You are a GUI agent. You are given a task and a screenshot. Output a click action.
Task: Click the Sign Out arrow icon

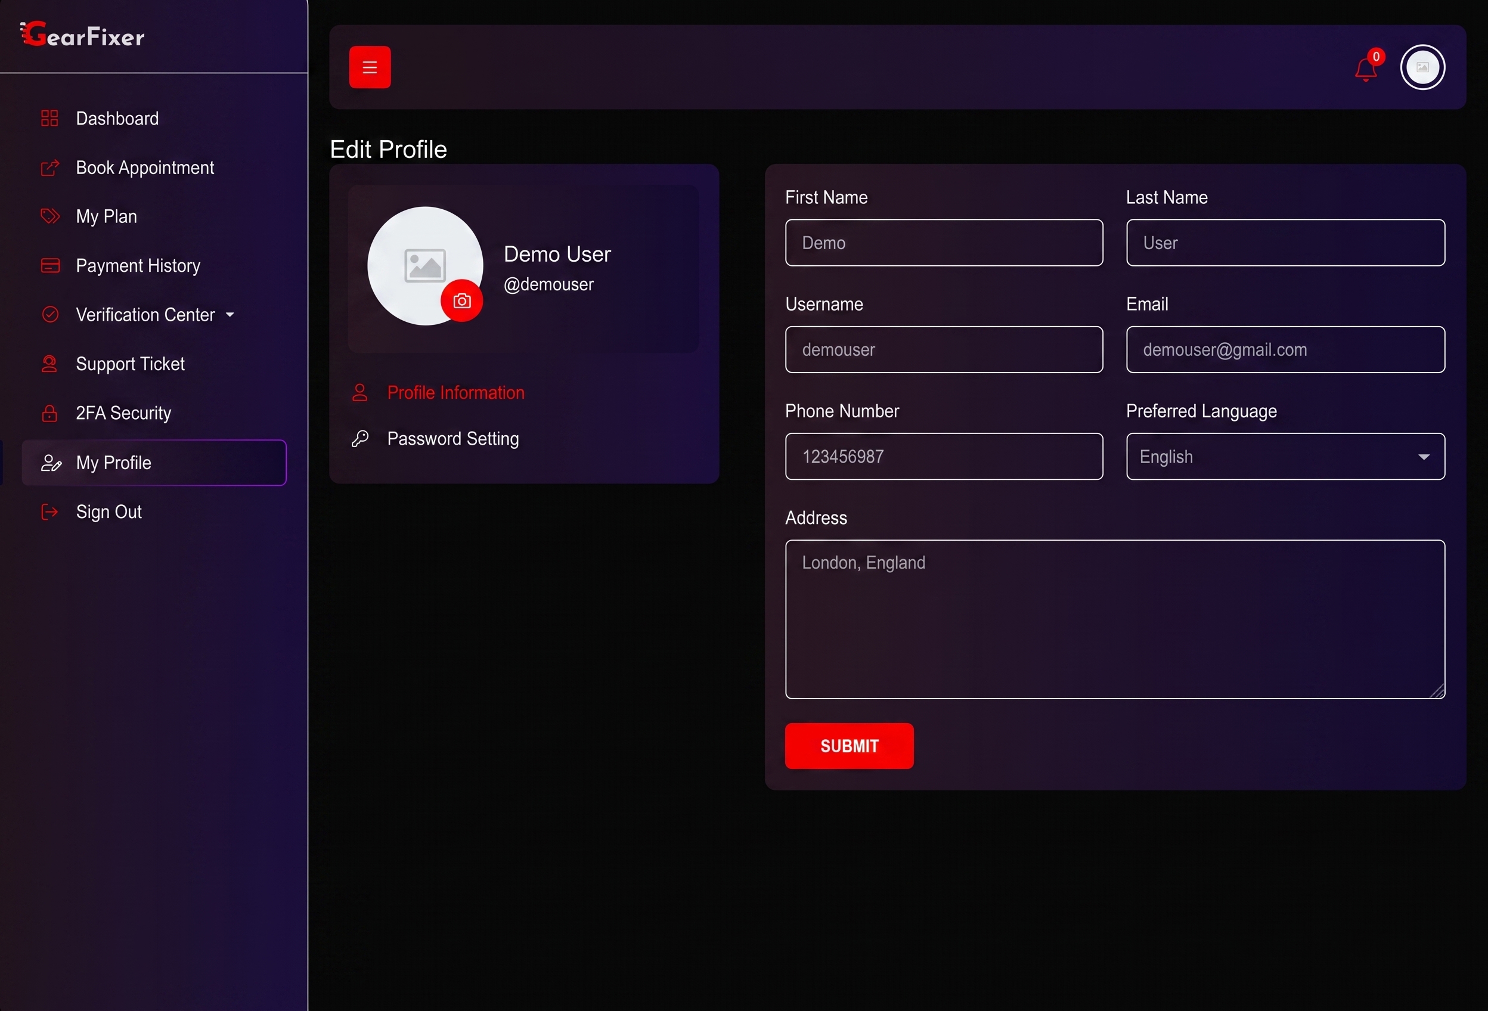(49, 511)
